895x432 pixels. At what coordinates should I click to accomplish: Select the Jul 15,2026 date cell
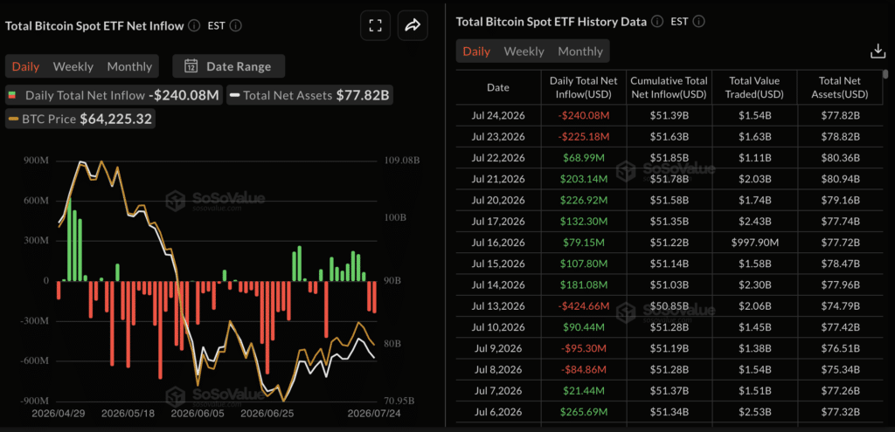[x=498, y=264]
